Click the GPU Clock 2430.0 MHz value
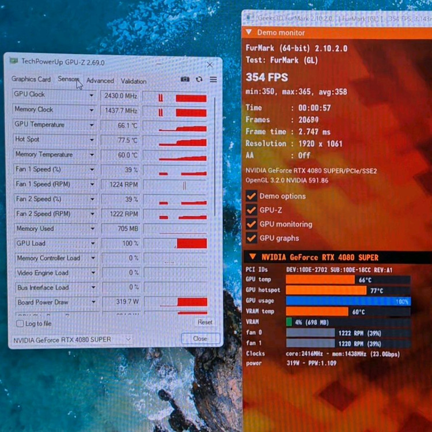 coord(120,96)
